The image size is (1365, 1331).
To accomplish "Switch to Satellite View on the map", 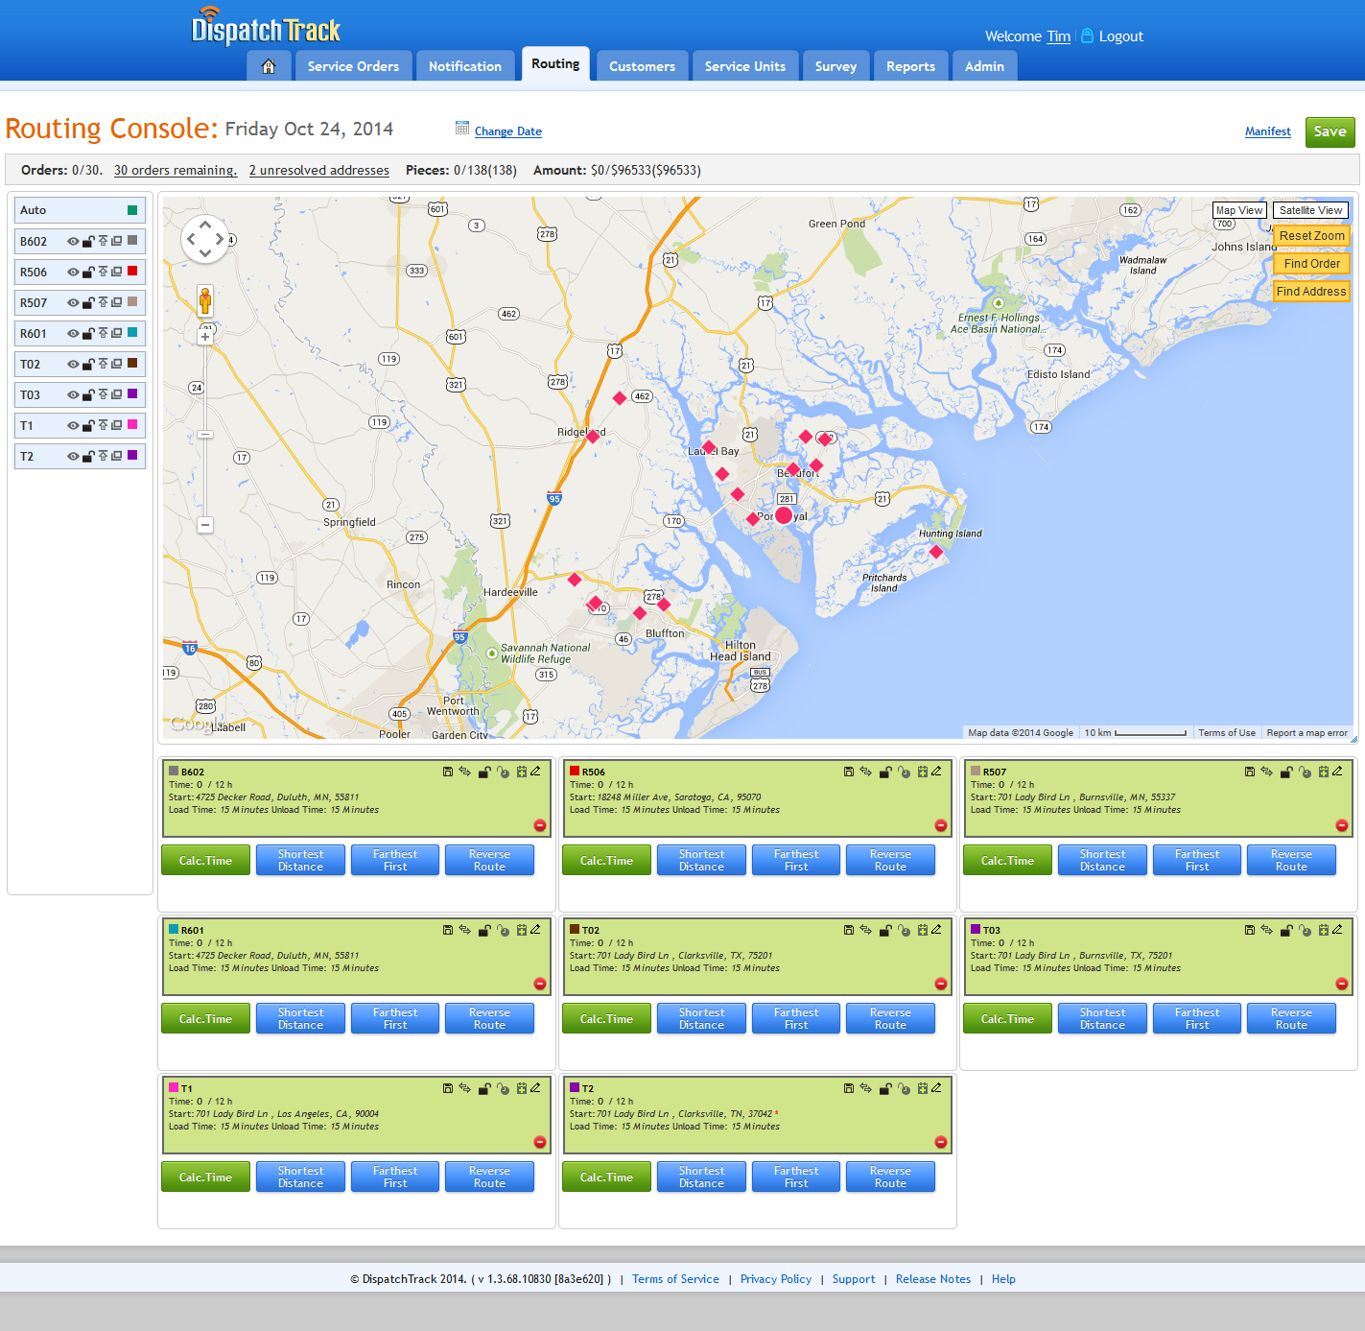I will point(1310,209).
